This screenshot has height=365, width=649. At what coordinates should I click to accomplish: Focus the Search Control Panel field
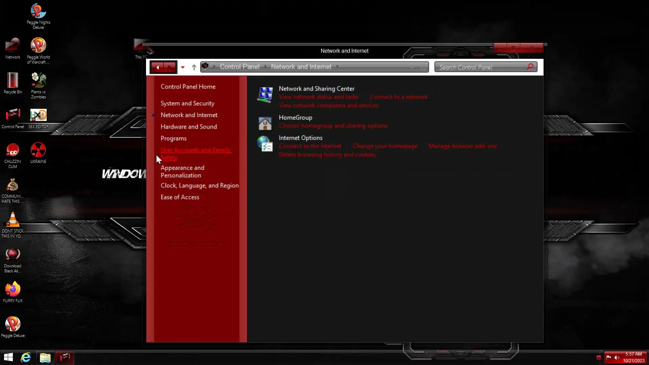click(480, 67)
